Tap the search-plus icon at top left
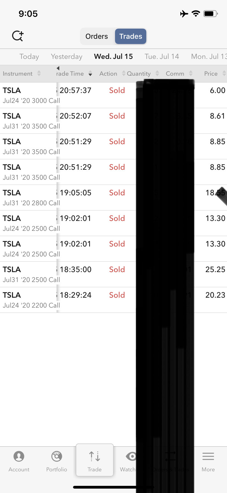 [x=18, y=36]
